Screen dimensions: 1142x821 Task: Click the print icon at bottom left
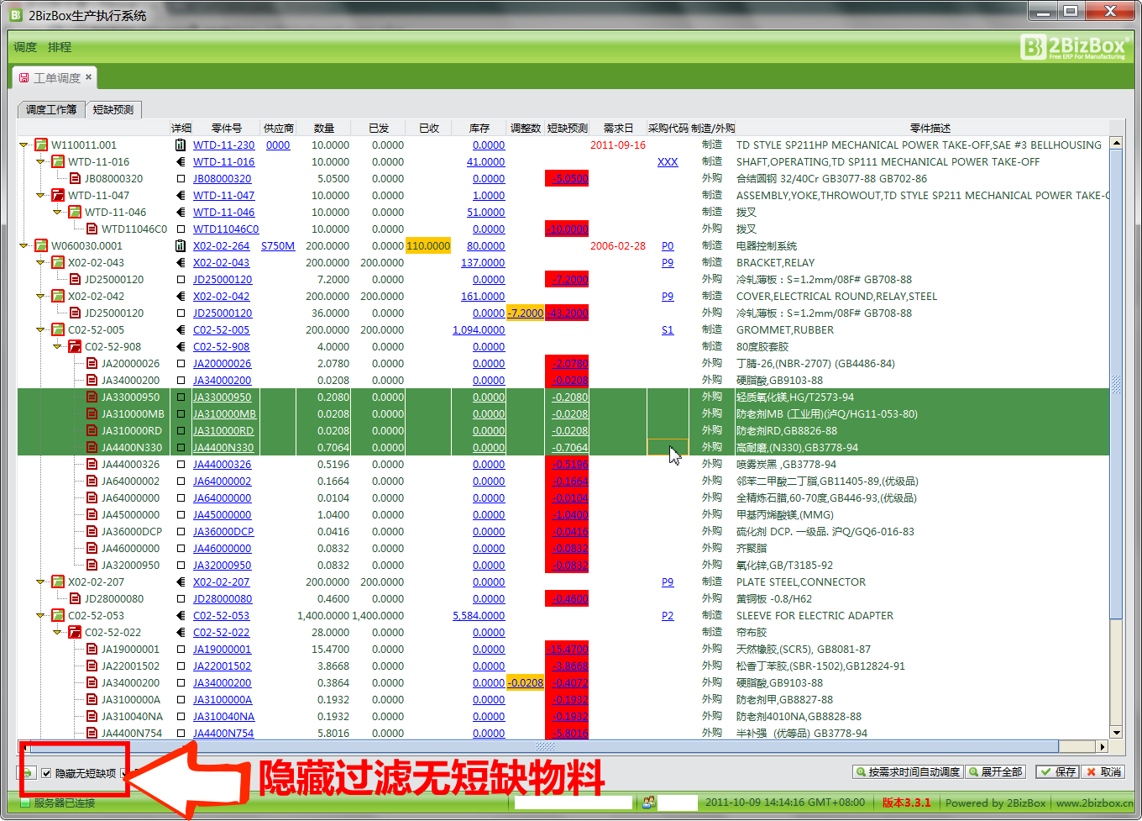(28, 772)
